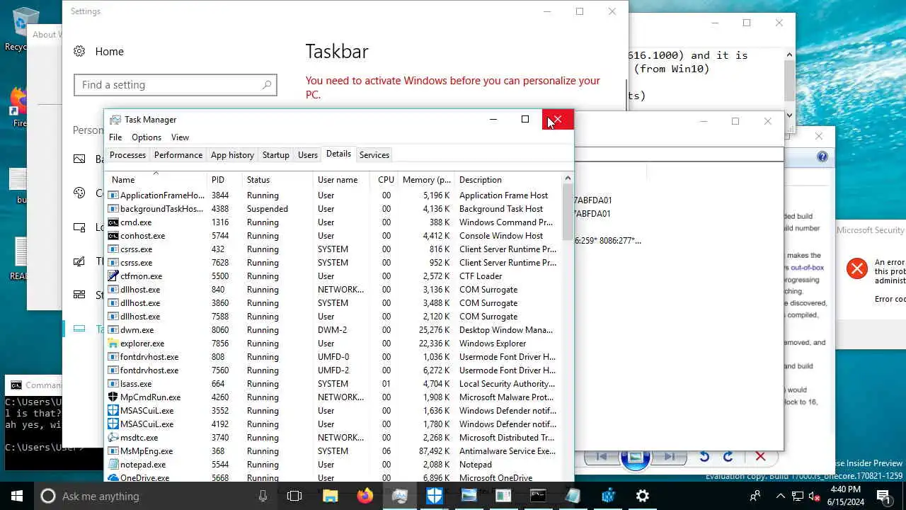Open File menu in Task Manager
Viewport: 906px width, 510px height.
115,137
